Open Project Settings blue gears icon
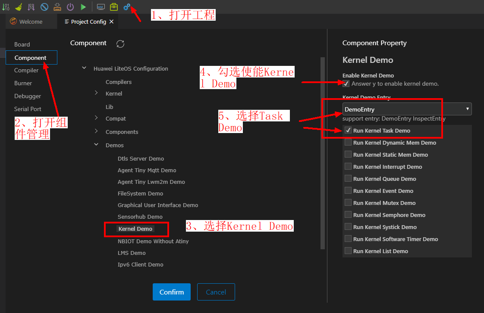Viewport: 484px width, 313px height. 126,7
